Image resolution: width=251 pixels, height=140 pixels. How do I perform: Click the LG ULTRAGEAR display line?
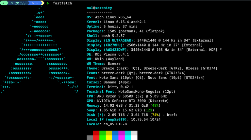click(x=150, y=40)
